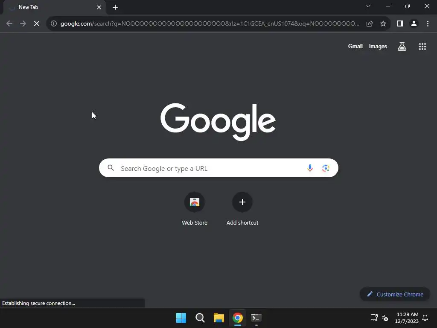
Task: Open Windows Start menu
Action: pos(181,318)
